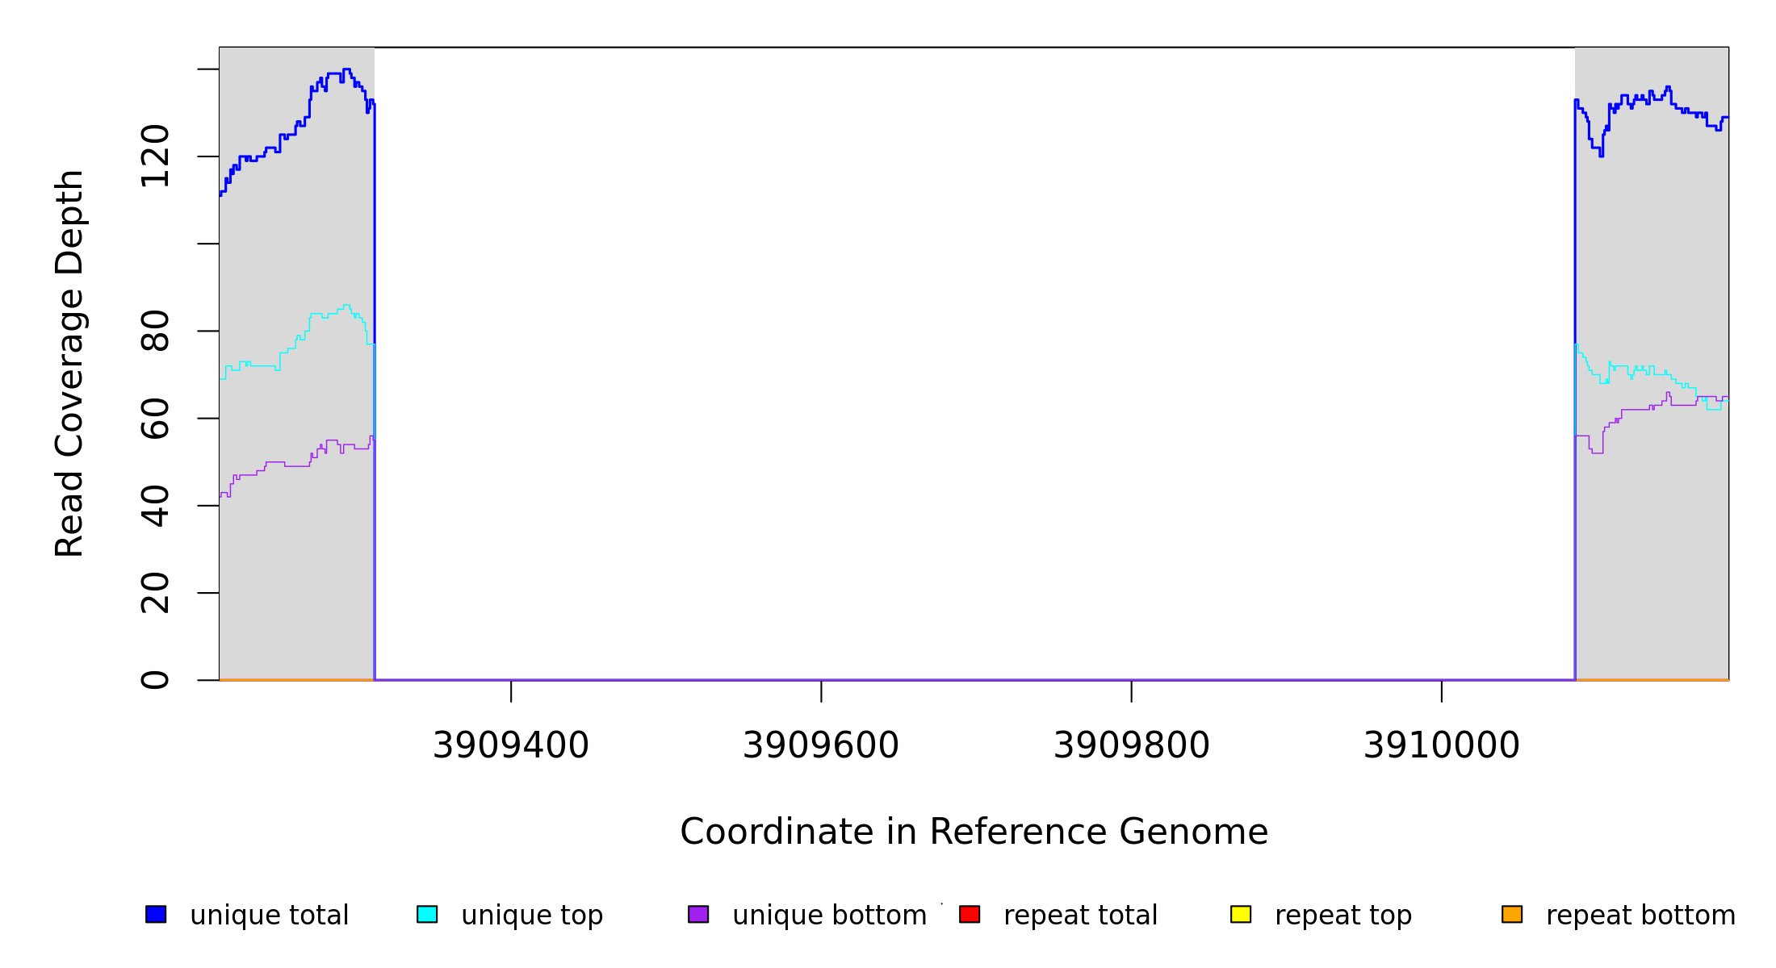This screenshot has height=968, width=1776.
Task: Click the "unique top" legend label
Action: coord(532,916)
